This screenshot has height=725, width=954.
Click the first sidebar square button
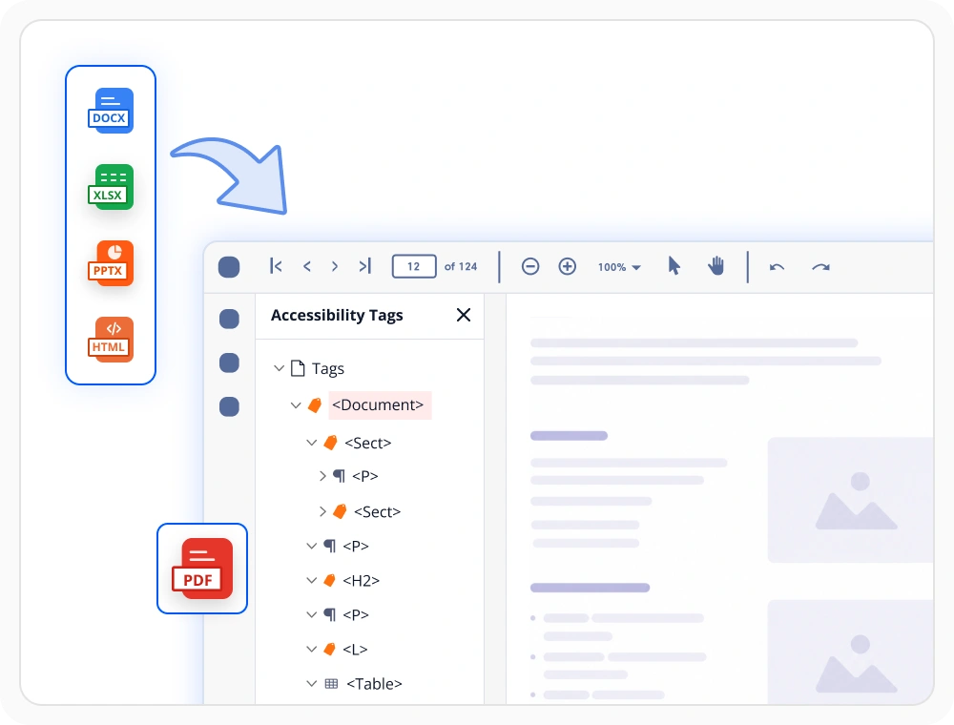click(x=229, y=319)
